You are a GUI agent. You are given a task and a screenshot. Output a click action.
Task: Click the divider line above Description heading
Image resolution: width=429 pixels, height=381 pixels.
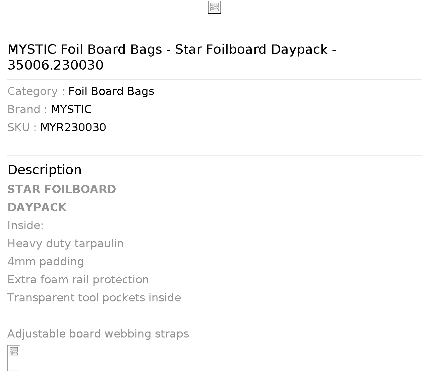pos(214,155)
